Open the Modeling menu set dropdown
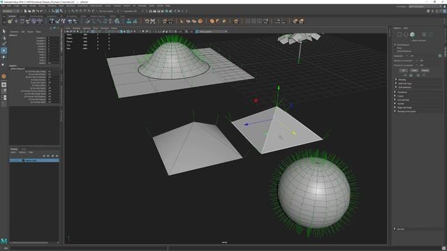The width and height of the screenshot is (447, 251). click(11, 11)
